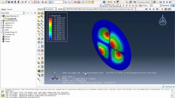This screenshot has width=175, height=98.
Task: Apply custom view 1
Action: click(x=123, y=5)
